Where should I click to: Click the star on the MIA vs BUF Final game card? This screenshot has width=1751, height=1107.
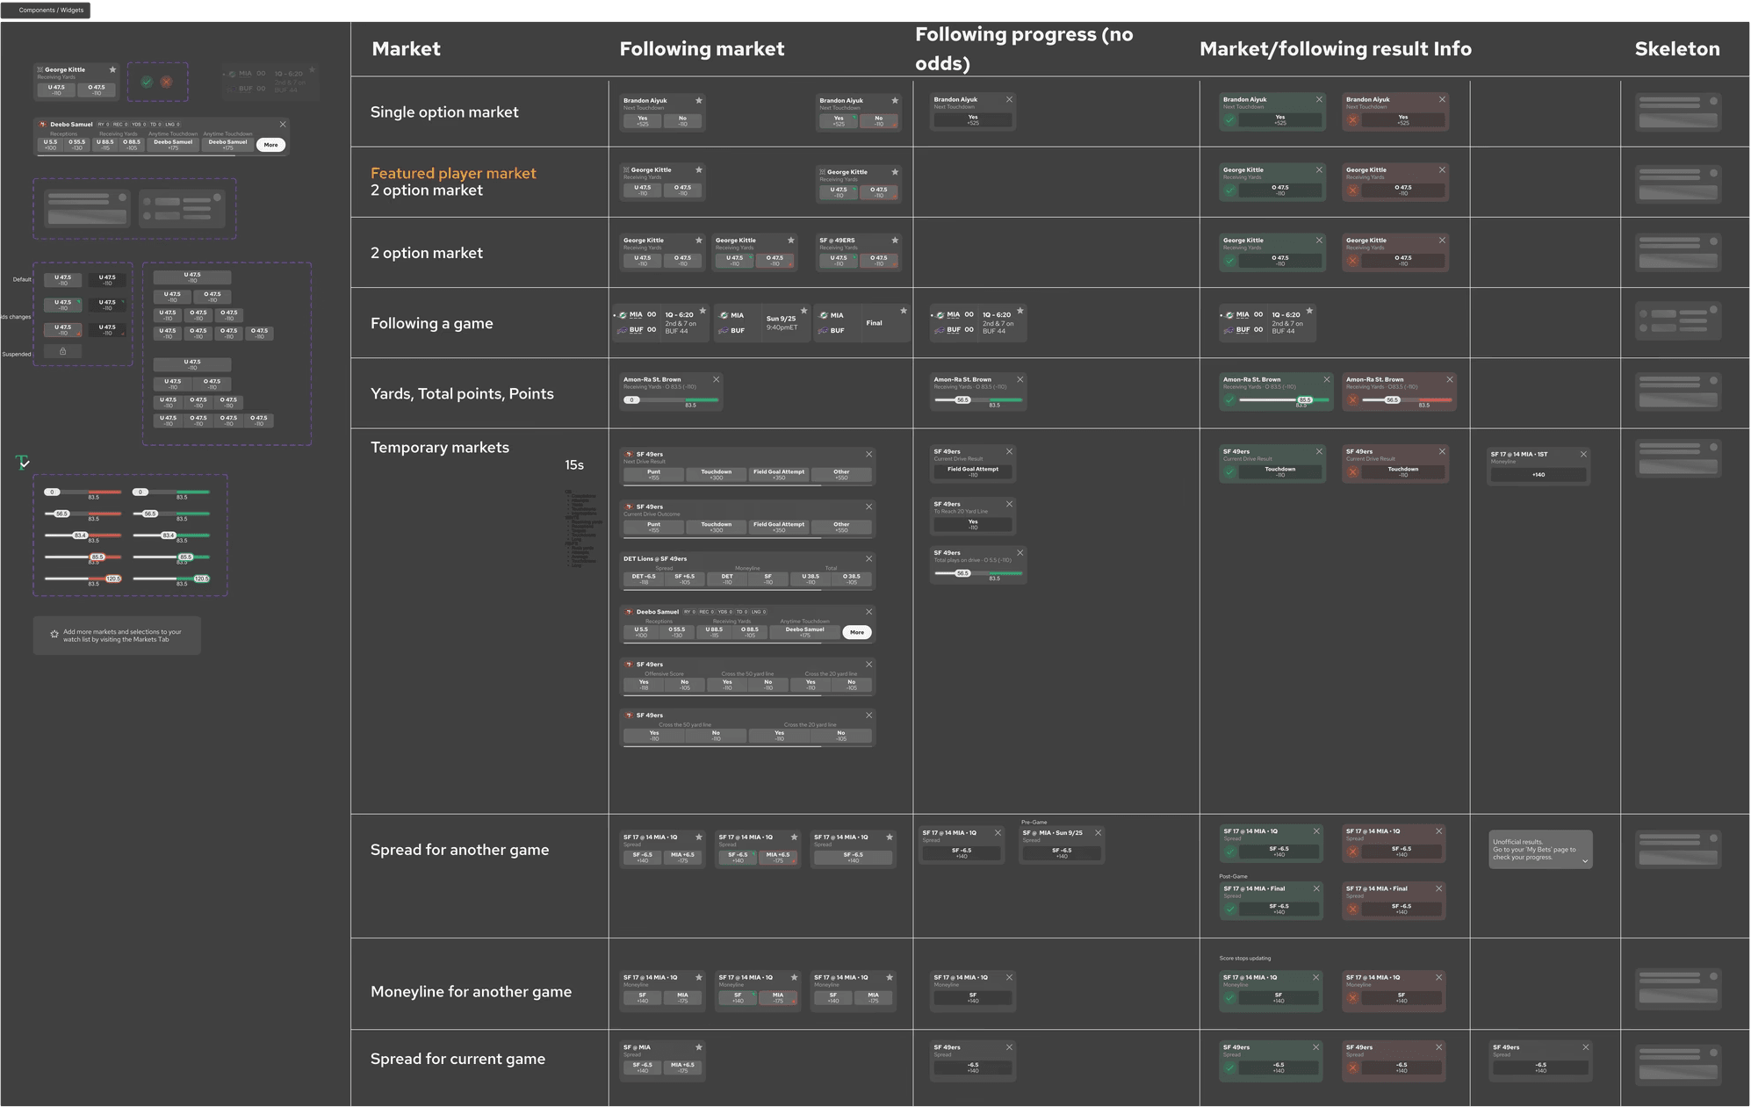coord(903,311)
